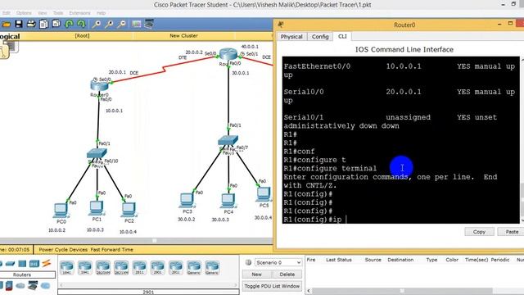524x295 pixels.
Task: Click the Open file folder icon
Action: 7,24
